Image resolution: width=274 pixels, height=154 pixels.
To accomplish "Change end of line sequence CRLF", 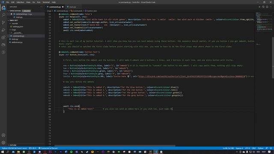I will coord(254,148).
